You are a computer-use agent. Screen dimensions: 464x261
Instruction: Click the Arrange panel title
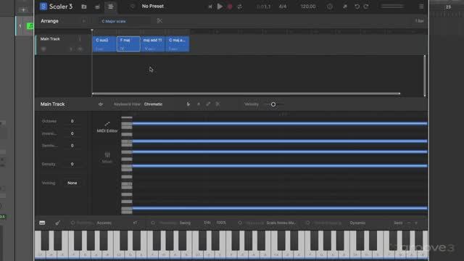coord(49,21)
